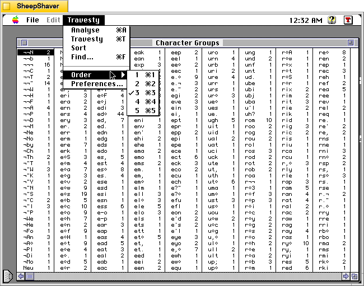The width and height of the screenshot is (364, 286).
Task: Click the Character Groups close box
Action: click(x=25, y=43)
